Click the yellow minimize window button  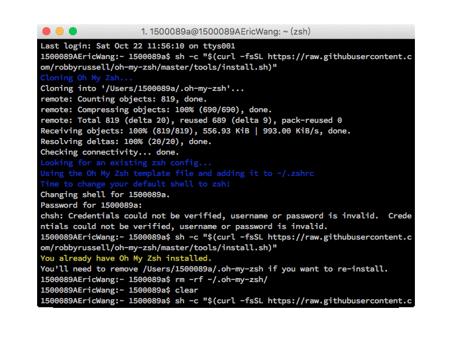pyautogui.click(x=60, y=31)
